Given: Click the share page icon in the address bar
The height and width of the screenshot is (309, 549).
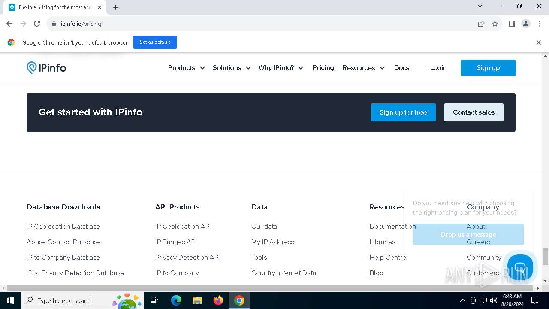Looking at the screenshot, I should pos(481,24).
